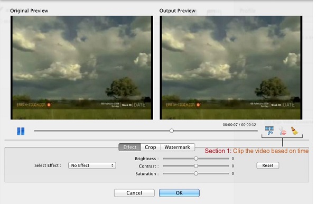317x204 pixels.
Task: Click the Output Preview video frame
Action: pyautogui.click(x=231, y=68)
